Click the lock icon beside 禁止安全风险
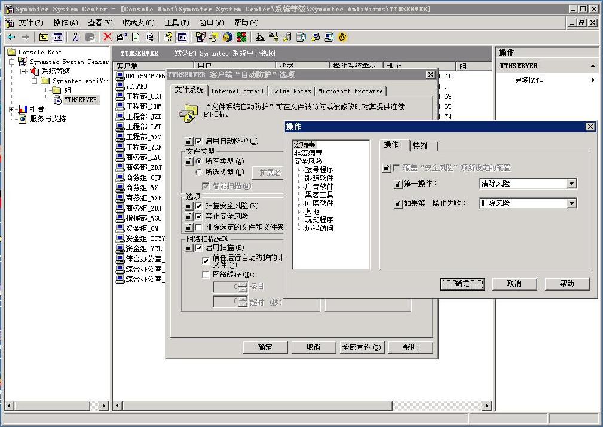The height and width of the screenshot is (427, 603). click(x=188, y=216)
